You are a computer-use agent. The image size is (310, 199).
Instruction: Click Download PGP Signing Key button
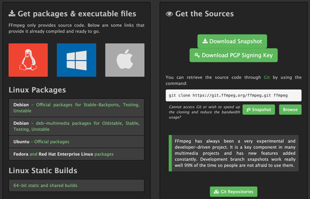coord(234,55)
